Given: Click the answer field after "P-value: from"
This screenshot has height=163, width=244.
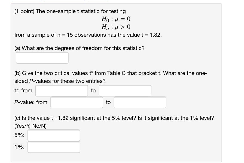Looking at the screenshot, I should [77, 102].
